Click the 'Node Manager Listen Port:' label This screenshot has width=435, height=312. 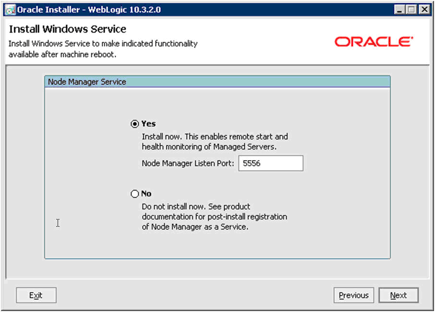tap(188, 163)
